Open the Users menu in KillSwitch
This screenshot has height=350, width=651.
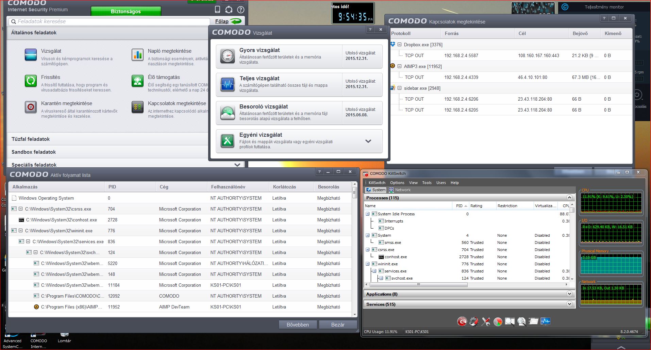441,183
